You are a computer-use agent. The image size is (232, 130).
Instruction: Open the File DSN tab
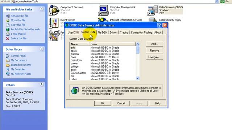[102, 32]
